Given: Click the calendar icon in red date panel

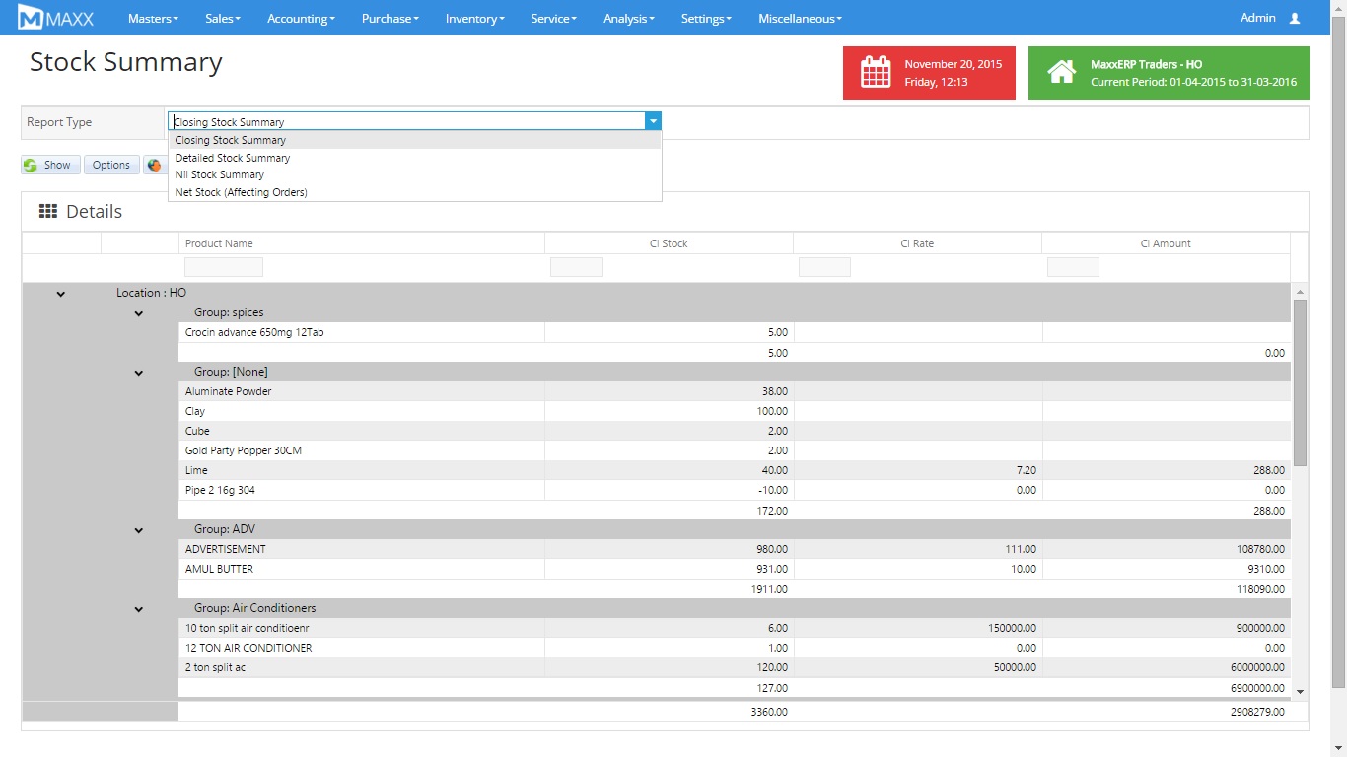Looking at the screenshot, I should (x=876, y=73).
